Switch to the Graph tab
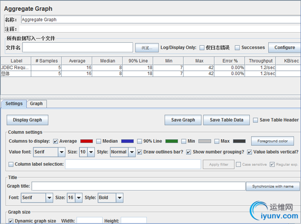301x224 pixels. (36, 104)
